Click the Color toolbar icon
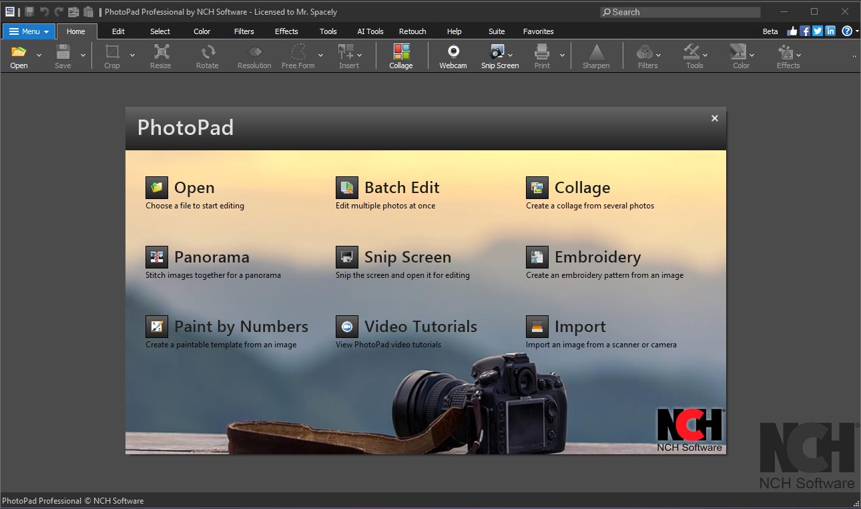Image resolution: width=861 pixels, height=509 pixels. 738,52
